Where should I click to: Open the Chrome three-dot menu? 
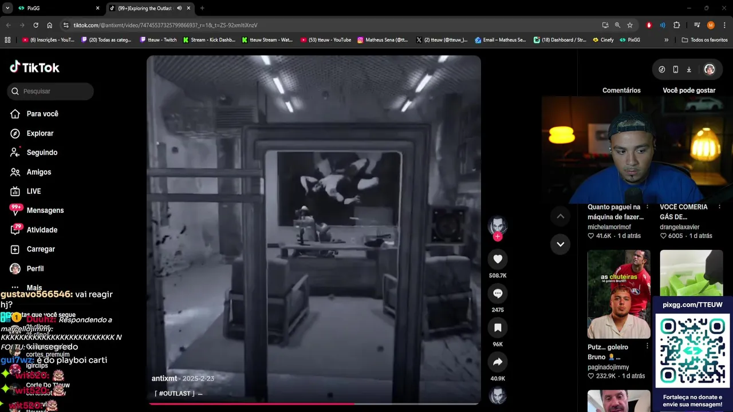click(724, 25)
